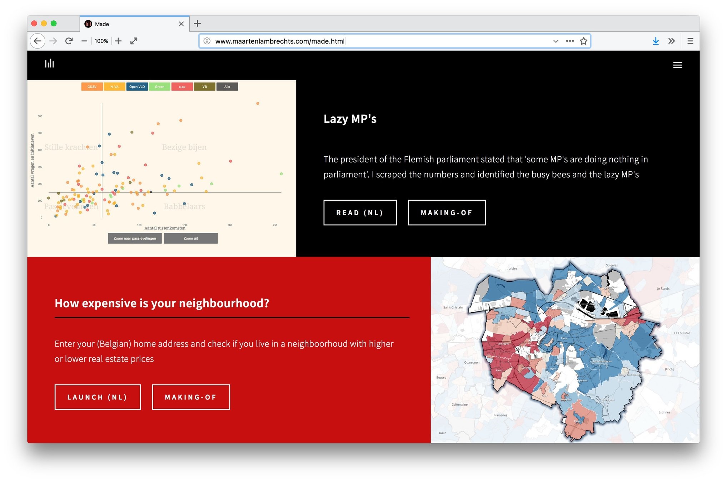This screenshot has height=482, width=727.
Task: Reload the current page
Action: [x=69, y=41]
